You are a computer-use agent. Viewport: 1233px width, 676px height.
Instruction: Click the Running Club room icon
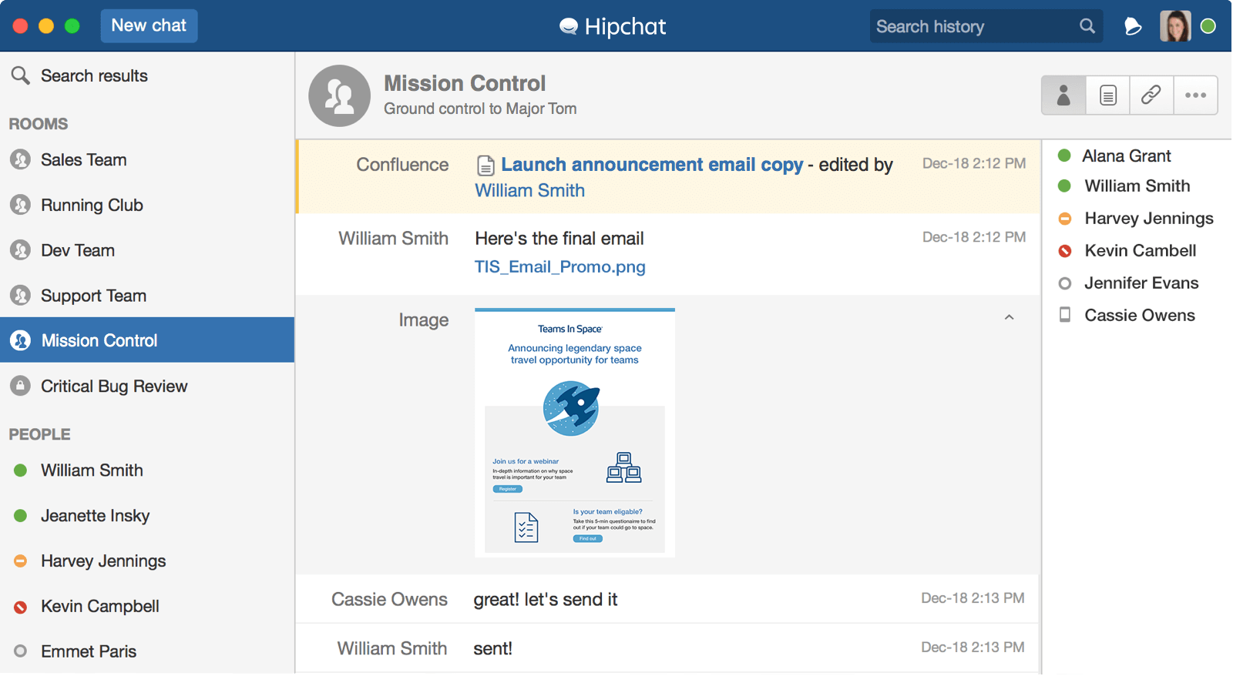[x=21, y=205]
